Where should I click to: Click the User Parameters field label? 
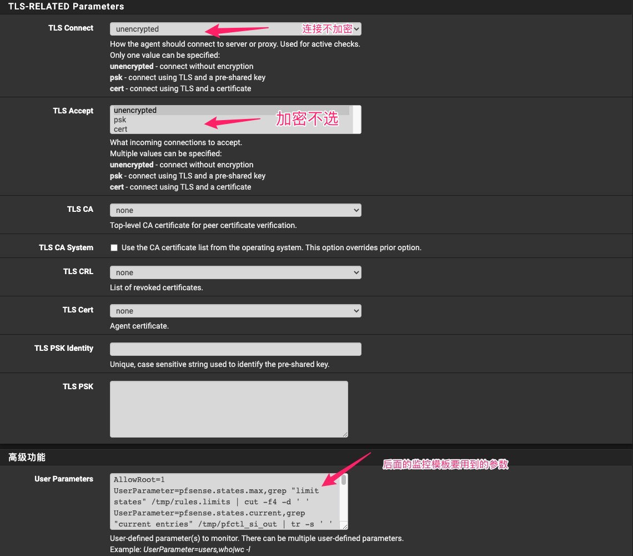pyautogui.click(x=64, y=479)
